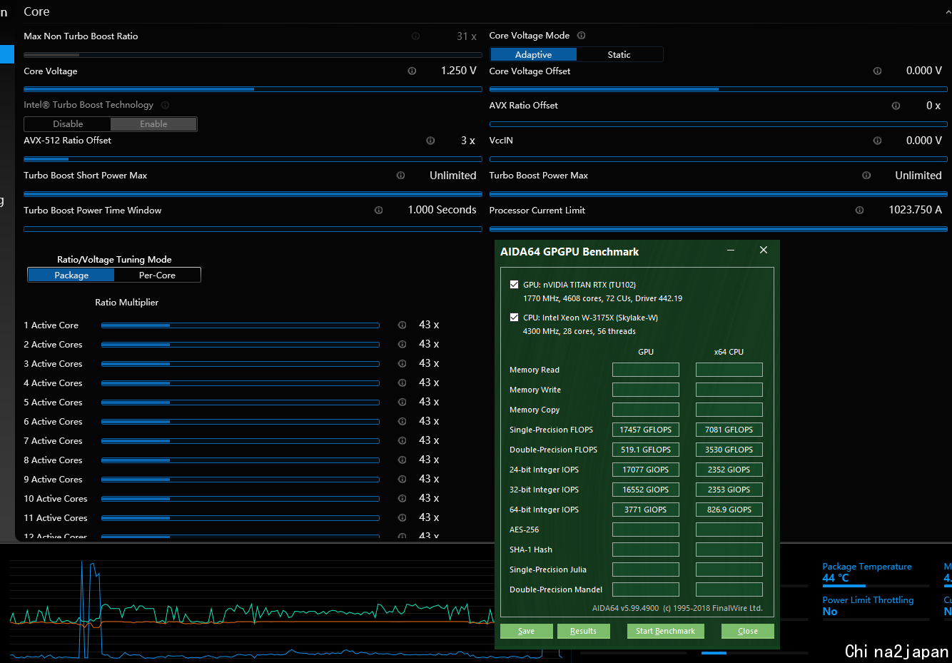Click Close button in AIDA64 window

click(747, 631)
